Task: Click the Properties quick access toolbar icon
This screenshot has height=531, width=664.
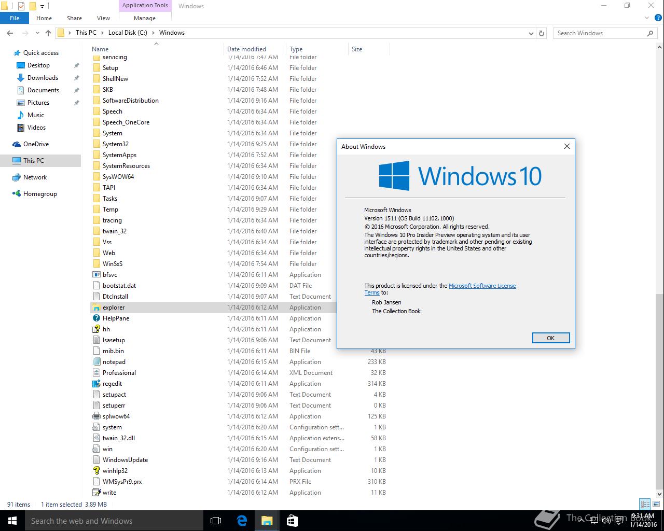Action: point(21,6)
